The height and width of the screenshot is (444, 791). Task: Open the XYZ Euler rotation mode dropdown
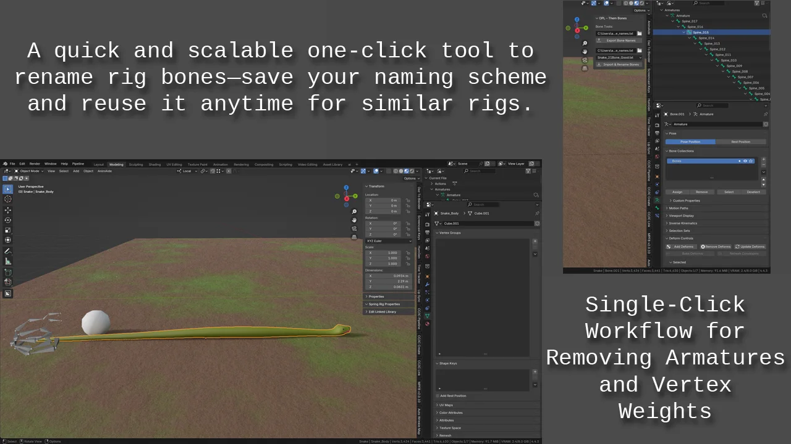coord(389,240)
